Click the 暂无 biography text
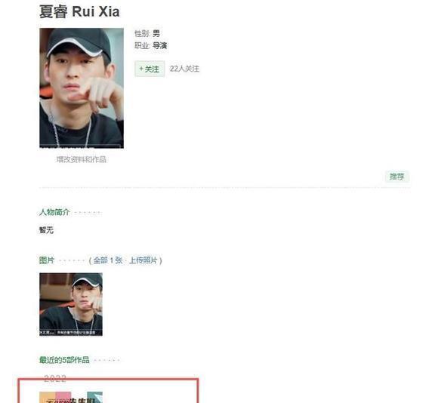The height and width of the screenshot is (403, 435). [x=46, y=230]
